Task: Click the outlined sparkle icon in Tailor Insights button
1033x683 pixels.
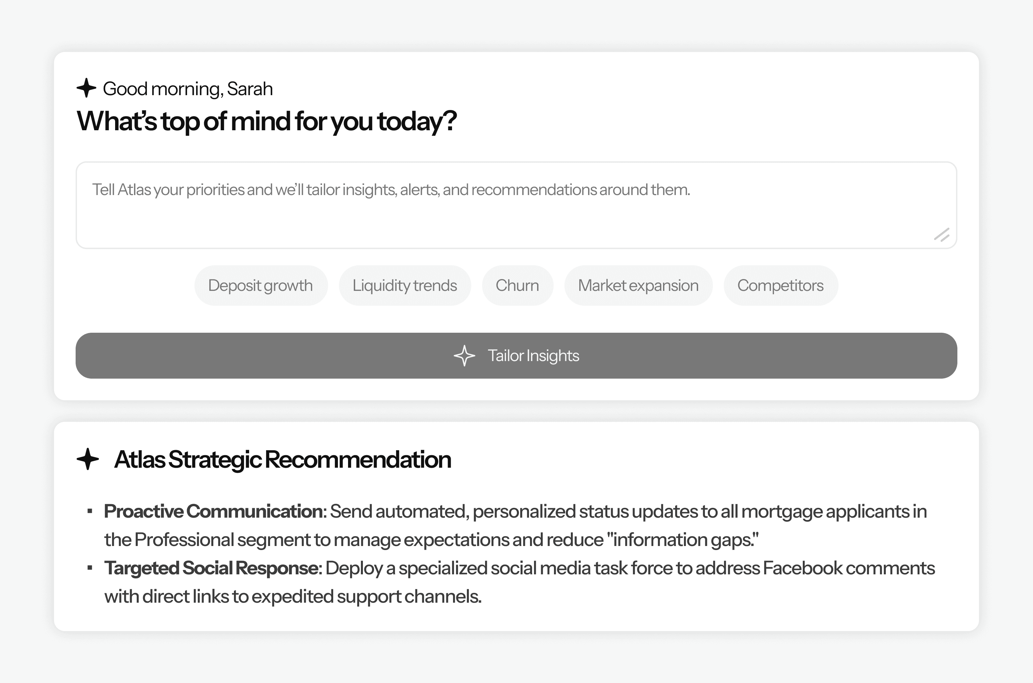Action: 464,356
